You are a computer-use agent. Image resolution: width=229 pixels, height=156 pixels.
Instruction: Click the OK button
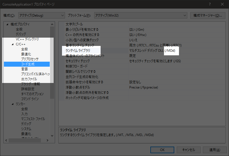pos(162,150)
